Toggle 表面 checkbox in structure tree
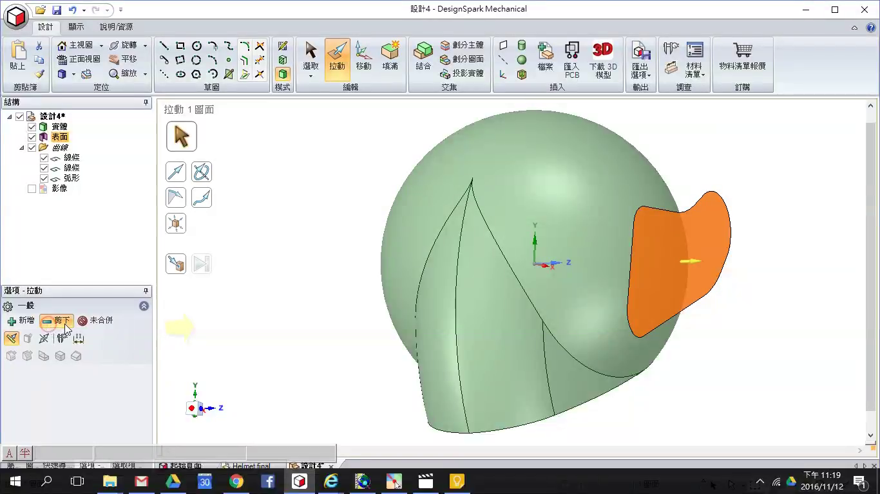 [x=32, y=137]
